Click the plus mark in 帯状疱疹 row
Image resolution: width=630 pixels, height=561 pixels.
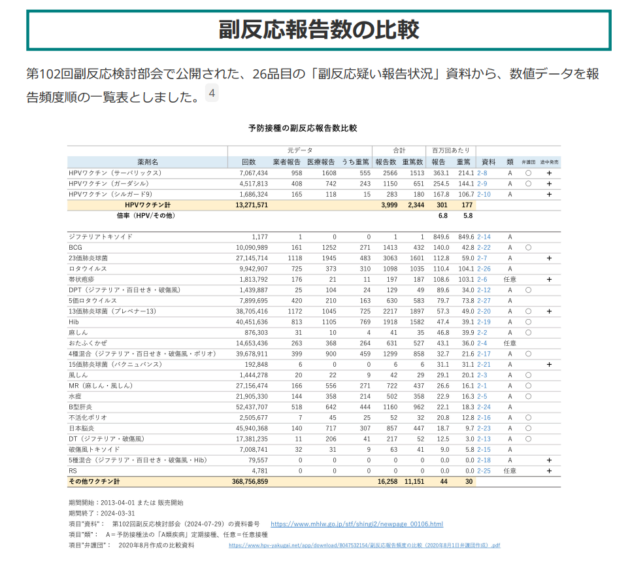click(549, 279)
